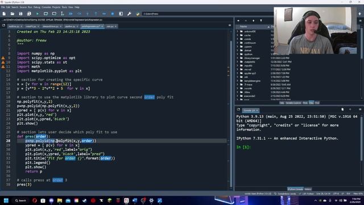The width and height of the screenshot is (364, 205).
Task: Switch to the Plots pane tab
Action: [305, 102]
